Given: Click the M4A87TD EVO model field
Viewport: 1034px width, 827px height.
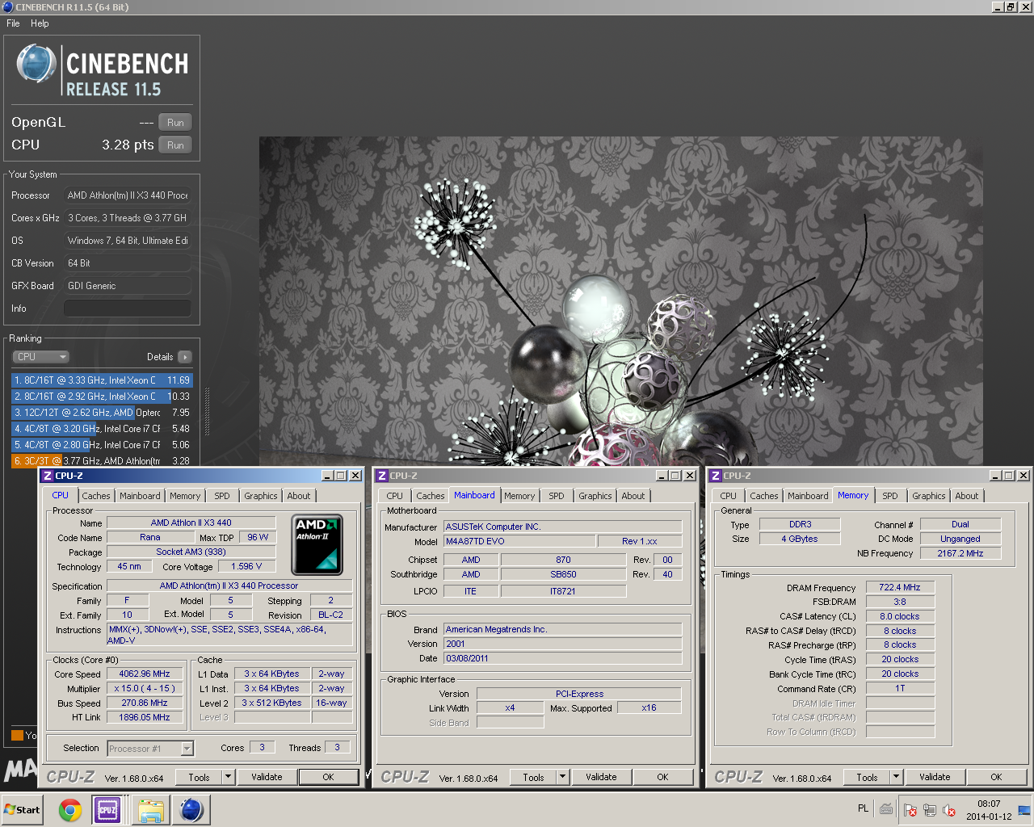Looking at the screenshot, I should [519, 541].
